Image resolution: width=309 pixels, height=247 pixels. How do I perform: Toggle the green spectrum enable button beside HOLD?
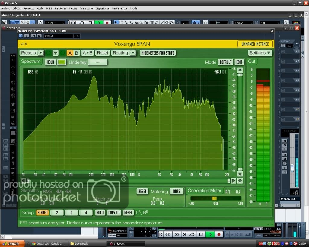(62, 62)
